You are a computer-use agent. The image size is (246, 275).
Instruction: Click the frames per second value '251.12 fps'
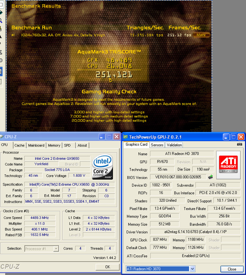(179, 35)
